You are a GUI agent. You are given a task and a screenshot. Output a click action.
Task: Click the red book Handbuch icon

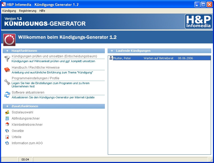[7, 70]
